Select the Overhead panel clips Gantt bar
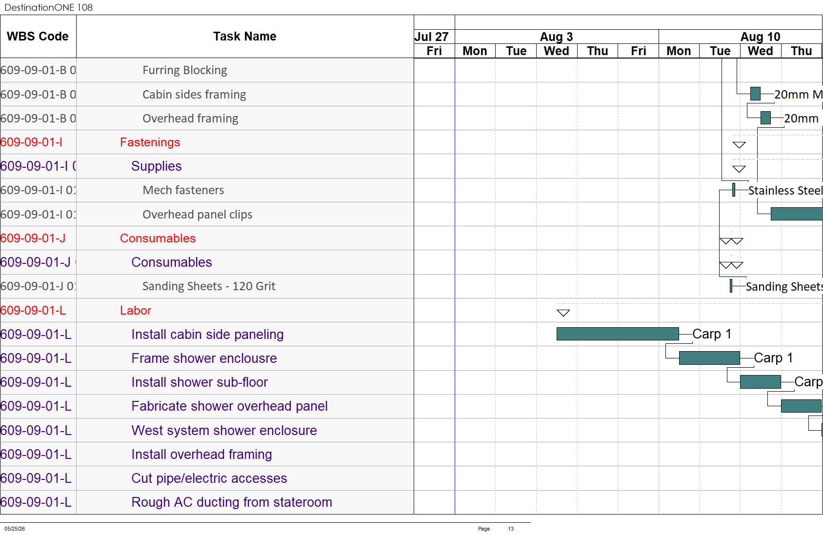 click(x=797, y=214)
